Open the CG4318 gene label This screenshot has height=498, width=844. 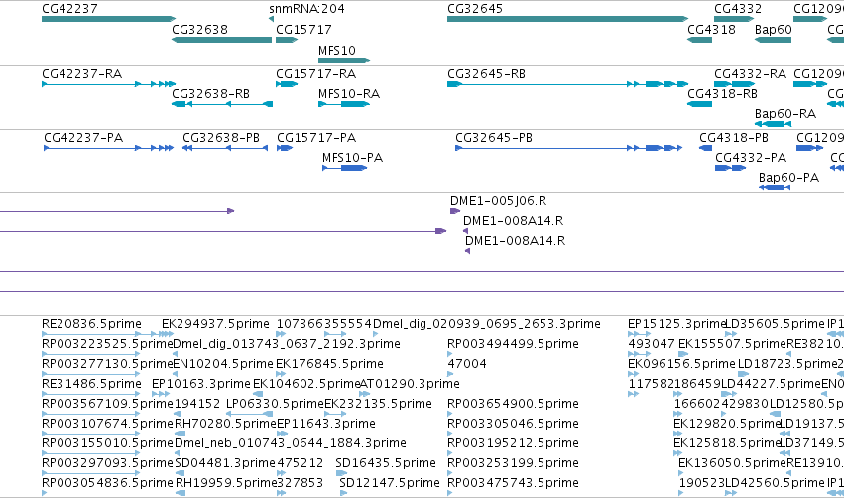click(711, 30)
